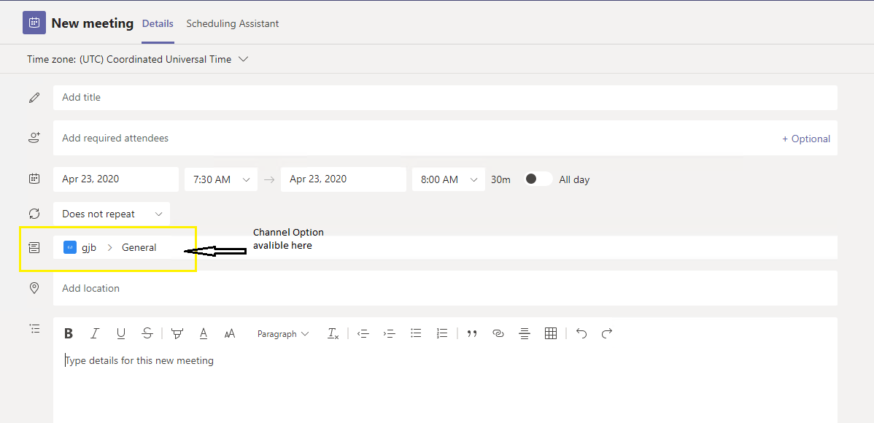Click the Add location field
Screen dimensions: 874x423
445,288
